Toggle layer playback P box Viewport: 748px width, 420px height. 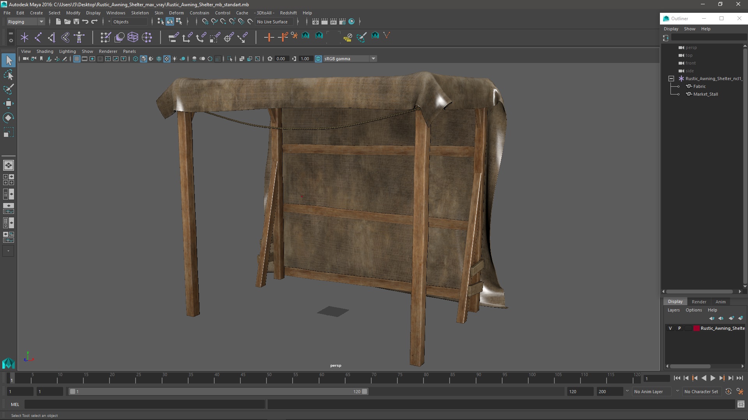[x=679, y=328]
